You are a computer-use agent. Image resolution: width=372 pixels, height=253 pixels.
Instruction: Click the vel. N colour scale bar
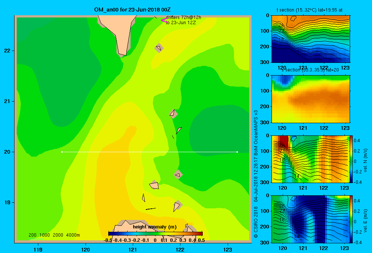tap(352, 159)
